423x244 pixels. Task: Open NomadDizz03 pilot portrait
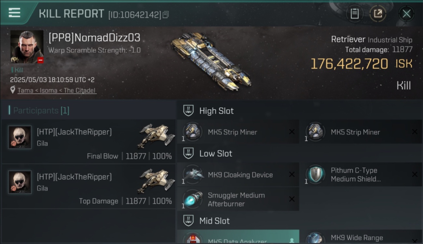27,47
